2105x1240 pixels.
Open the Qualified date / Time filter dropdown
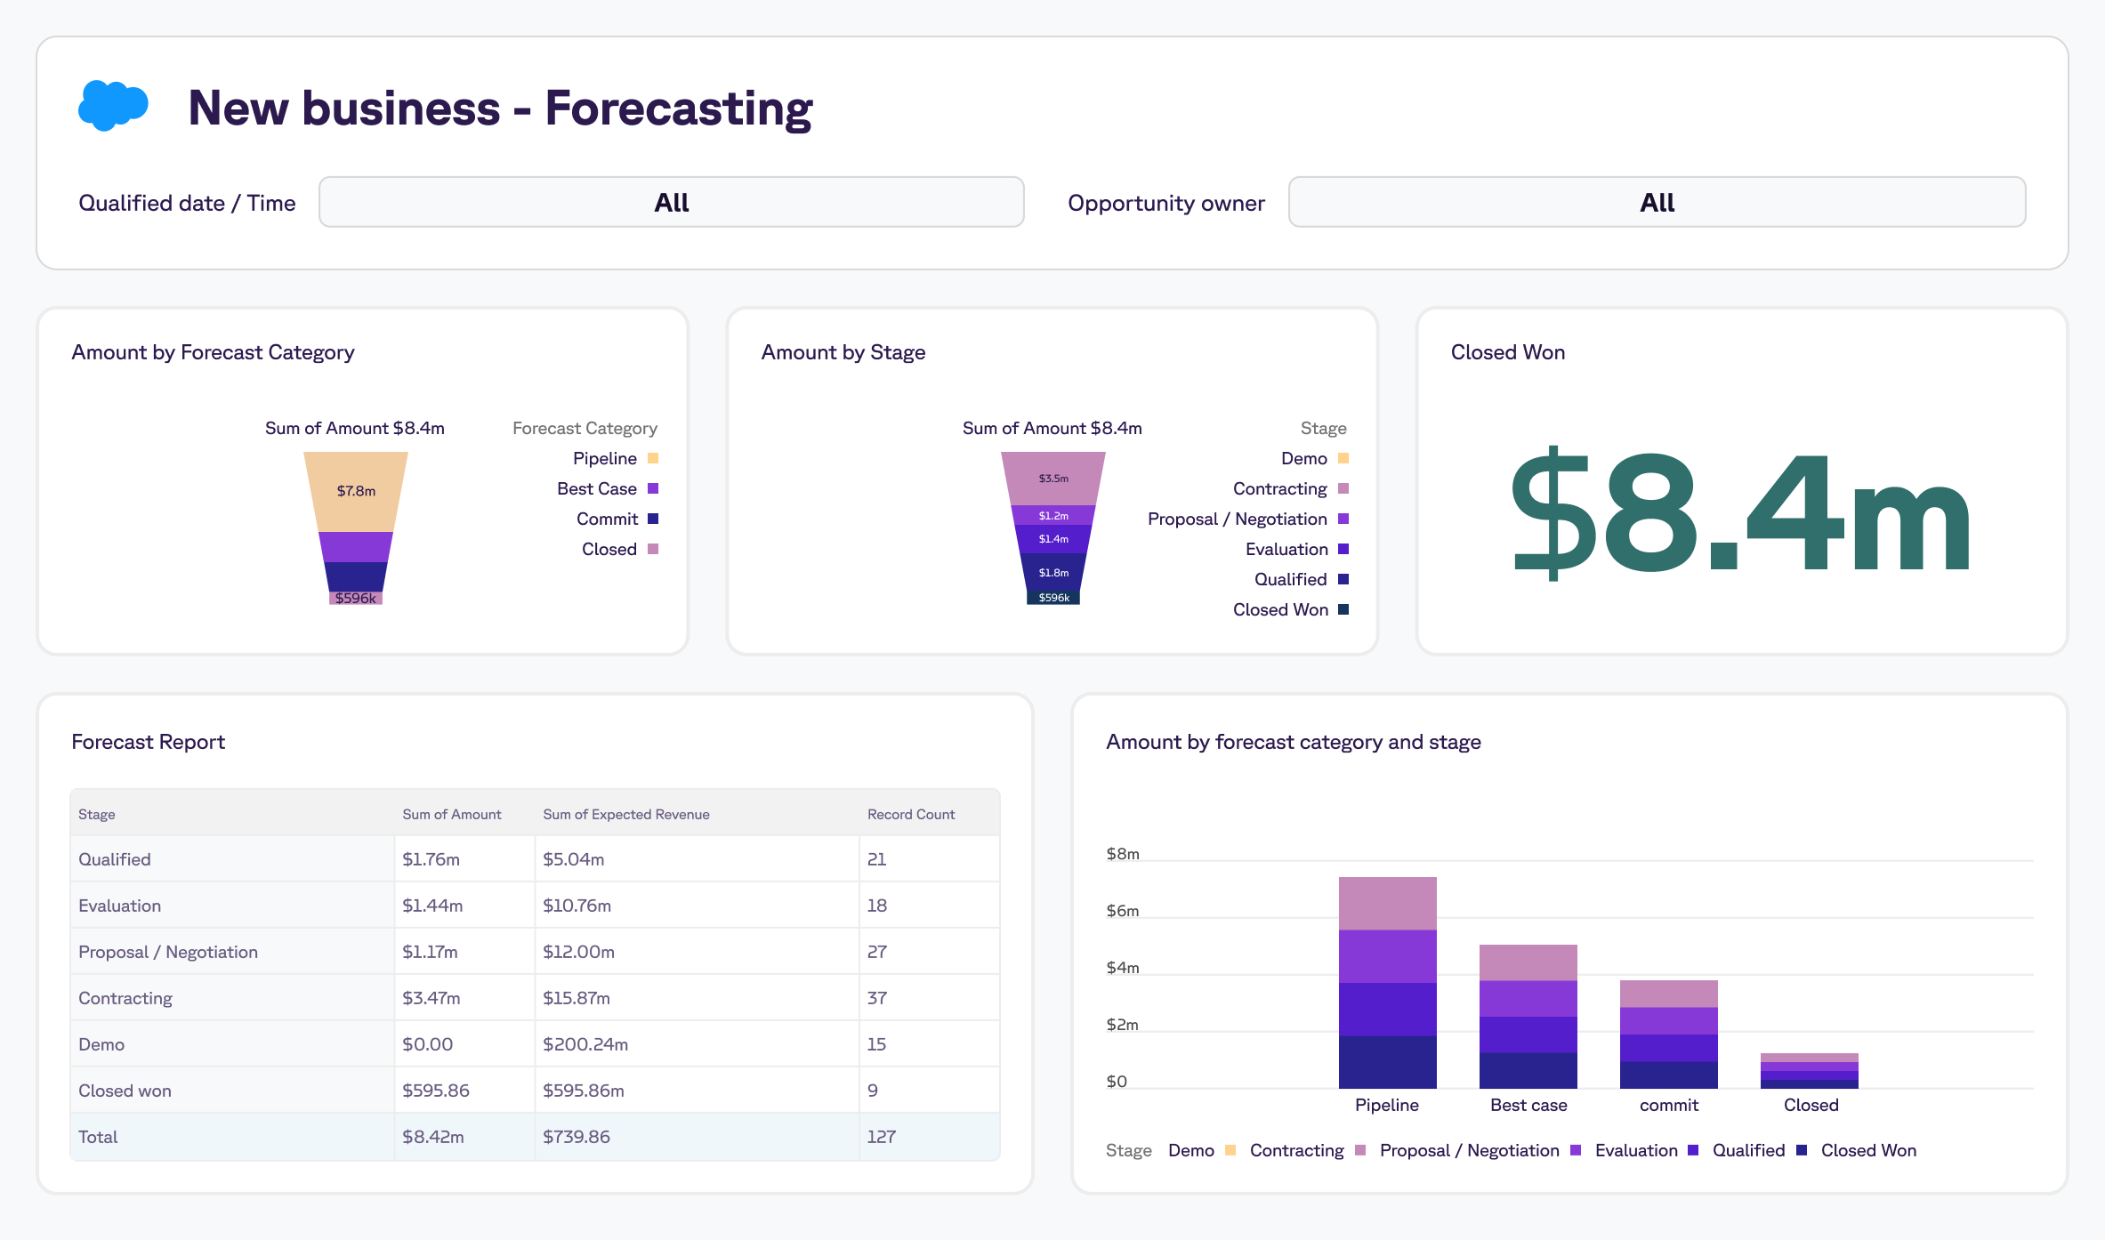pos(671,202)
